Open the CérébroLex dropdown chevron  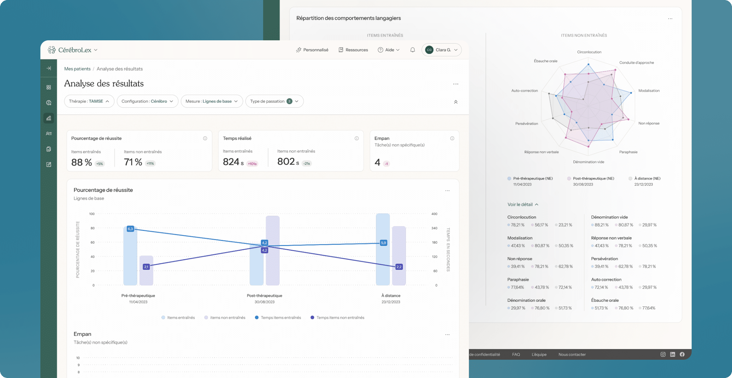coord(96,50)
